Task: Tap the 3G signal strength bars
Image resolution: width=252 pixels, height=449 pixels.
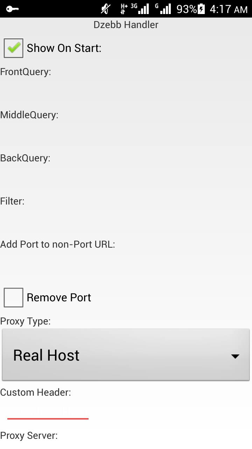Action: click(x=140, y=9)
